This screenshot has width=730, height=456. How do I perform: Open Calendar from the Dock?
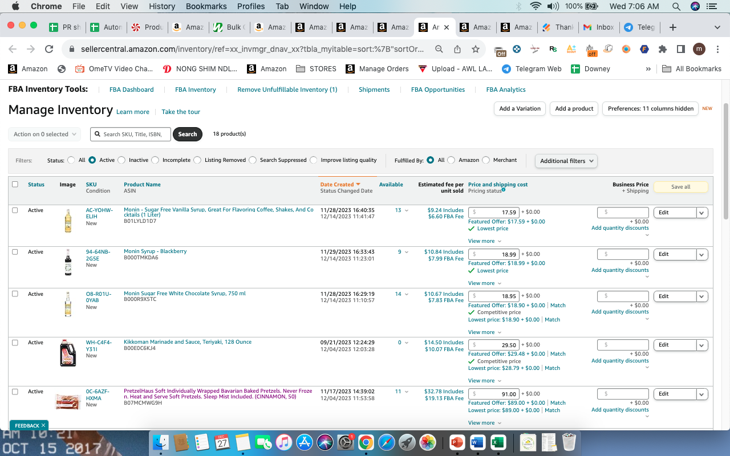222,442
